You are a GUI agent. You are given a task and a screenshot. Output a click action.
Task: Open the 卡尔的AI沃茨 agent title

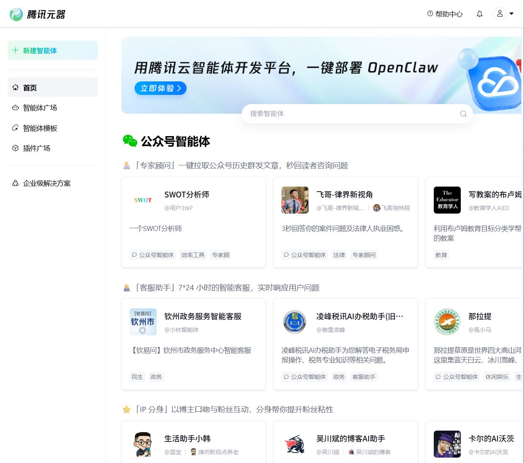pyautogui.click(x=491, y=439)
